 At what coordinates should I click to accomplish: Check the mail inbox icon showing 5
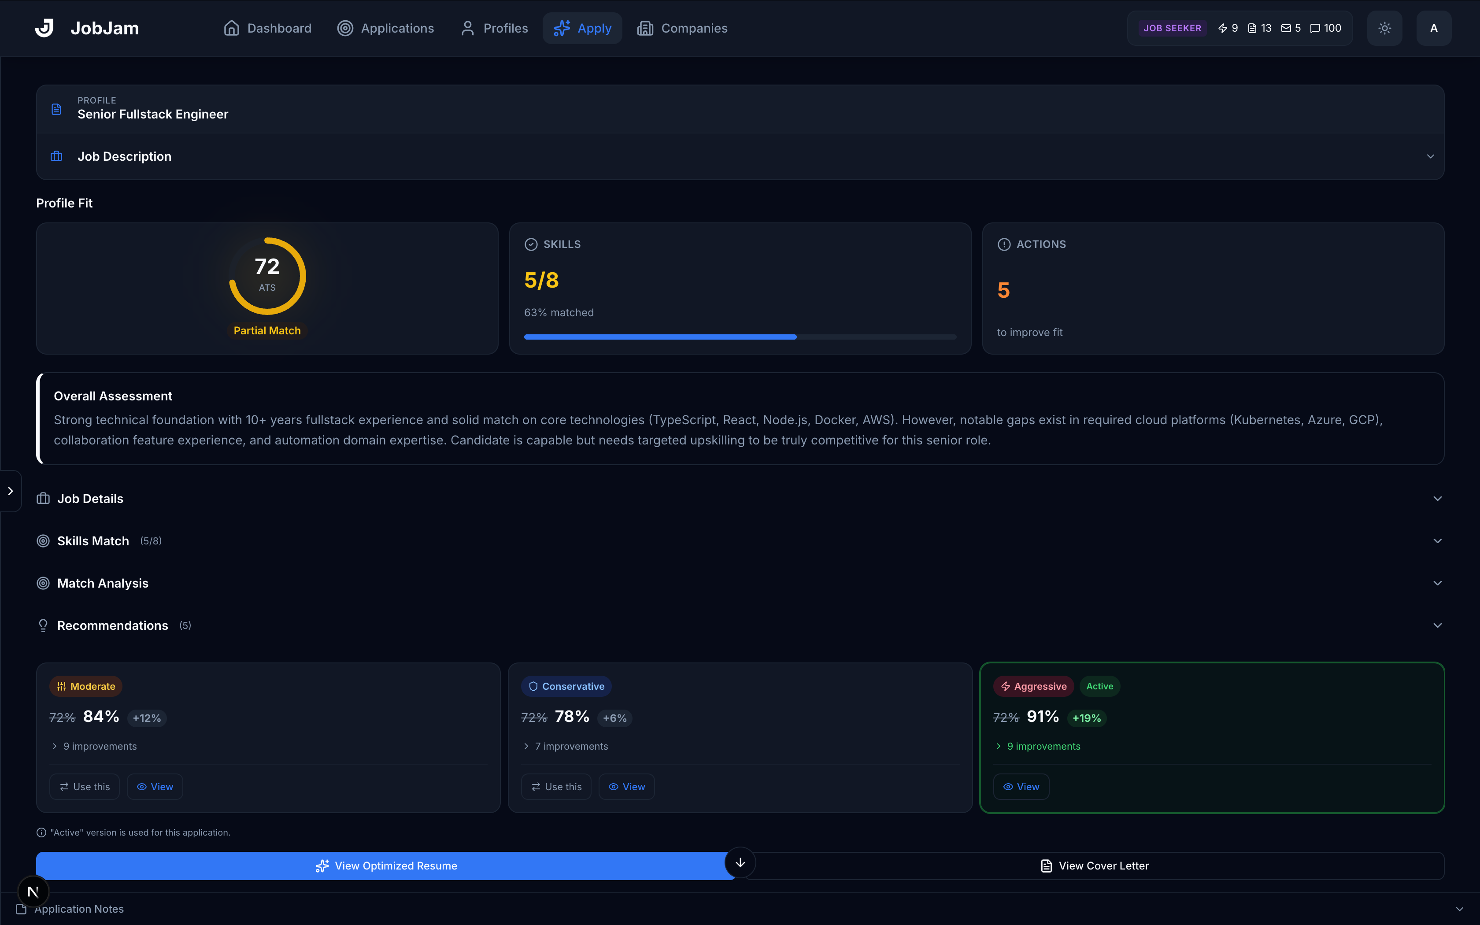tap(1287, 27)
